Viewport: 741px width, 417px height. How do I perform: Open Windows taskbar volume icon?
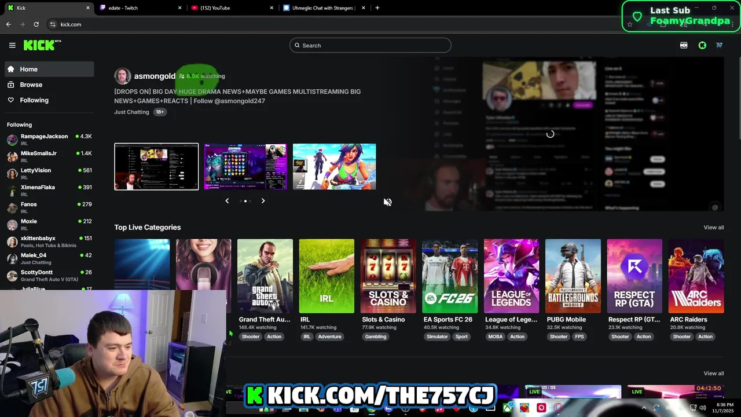coord(703,408)
